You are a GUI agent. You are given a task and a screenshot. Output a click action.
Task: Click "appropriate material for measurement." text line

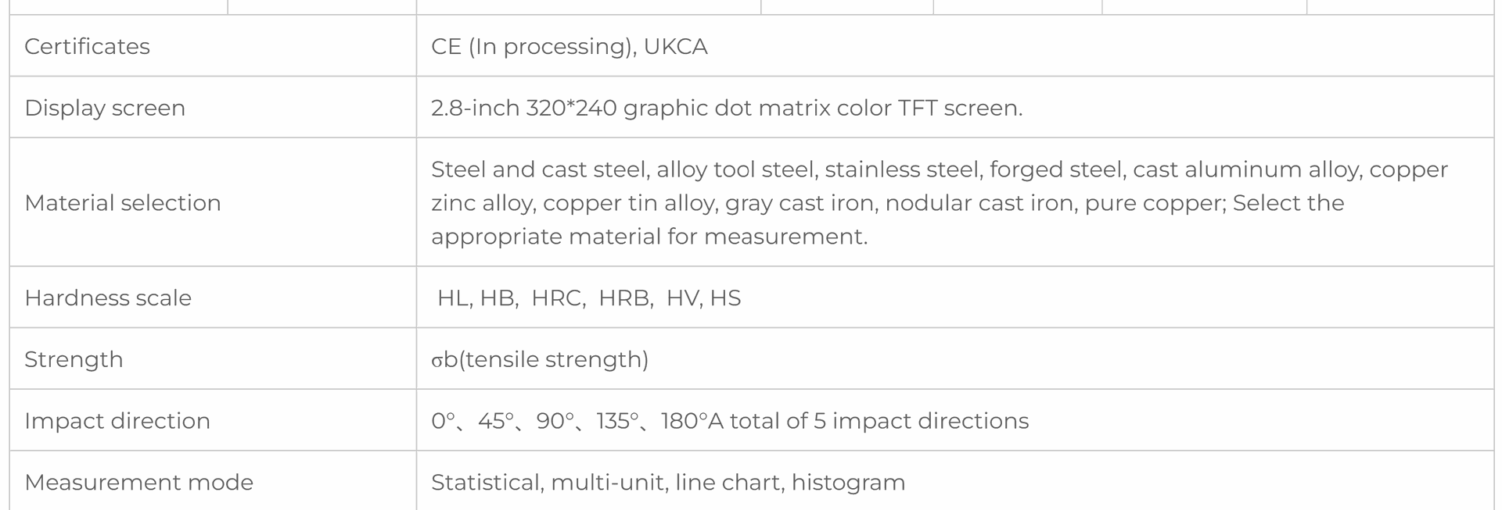[649, 237]
